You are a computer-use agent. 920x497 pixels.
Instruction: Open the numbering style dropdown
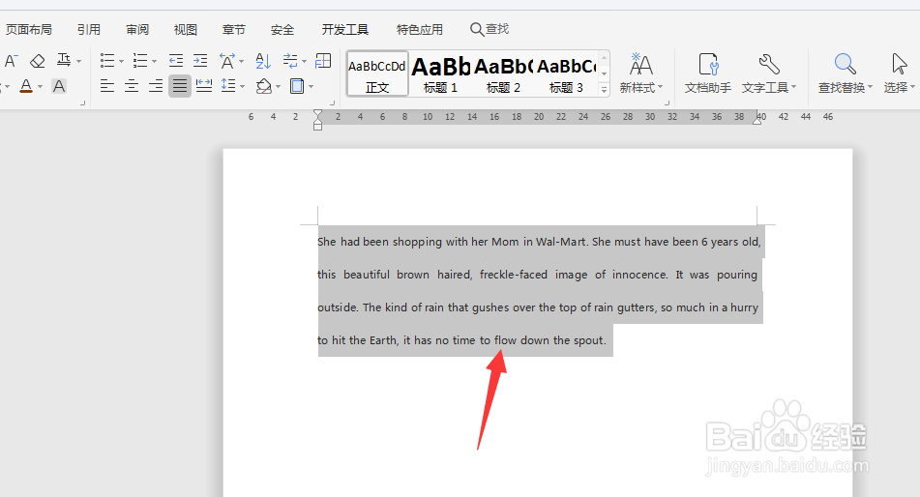click(155, 61)
